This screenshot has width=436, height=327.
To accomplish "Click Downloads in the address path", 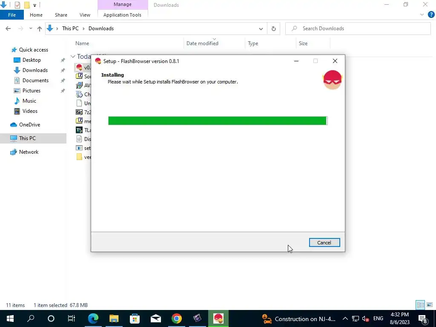I will (x=101, y=29).
